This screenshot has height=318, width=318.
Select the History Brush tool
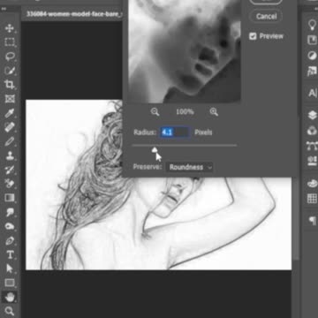pyautogui.click(x=10, y=170)
